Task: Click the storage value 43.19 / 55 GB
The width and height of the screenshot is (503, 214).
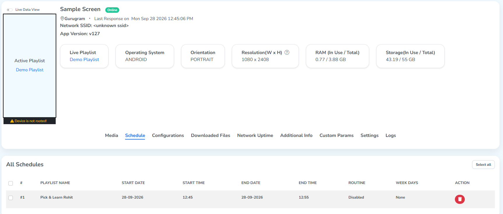Action: (x=400, y=60)
